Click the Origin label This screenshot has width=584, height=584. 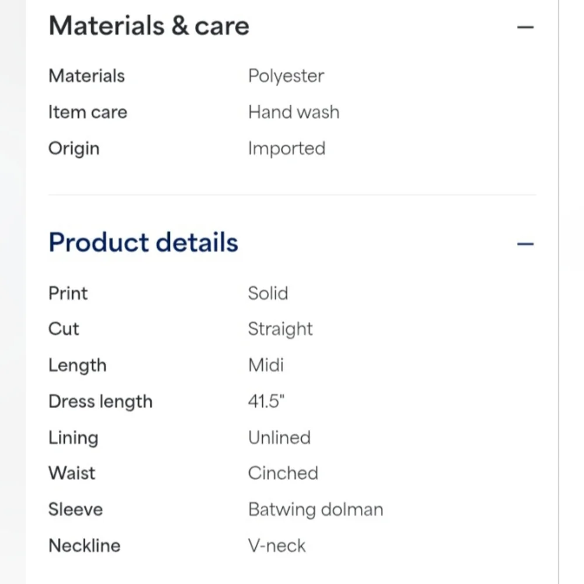pos(74,149)
